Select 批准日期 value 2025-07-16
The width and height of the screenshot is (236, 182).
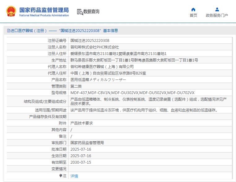click(x=81, y=149)
